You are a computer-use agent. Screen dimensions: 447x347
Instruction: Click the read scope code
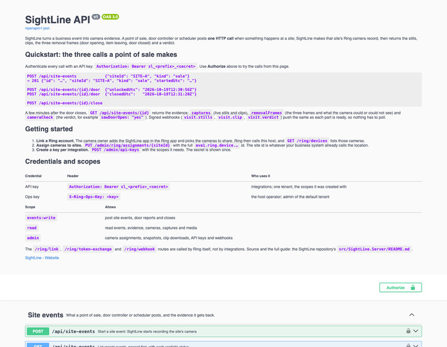31,228
